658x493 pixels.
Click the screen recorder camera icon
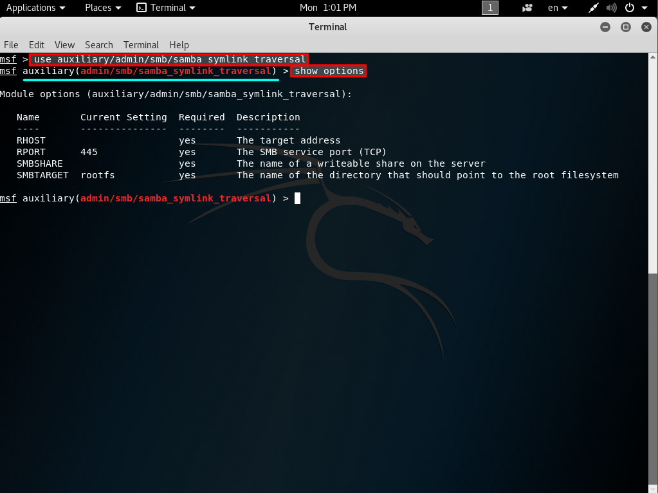[527, 8]
